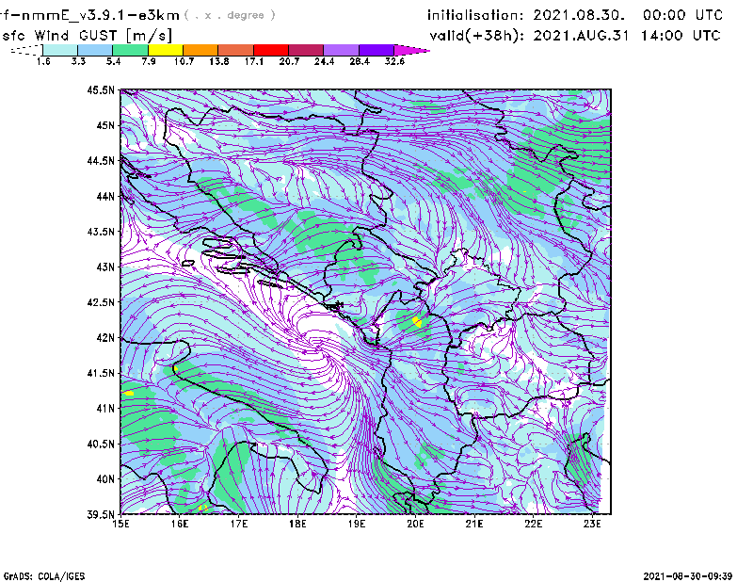The height and width of the screenshot is (582, 753).
Task: Click the 41.5N latitude label
Action: [x=101, y=373]
